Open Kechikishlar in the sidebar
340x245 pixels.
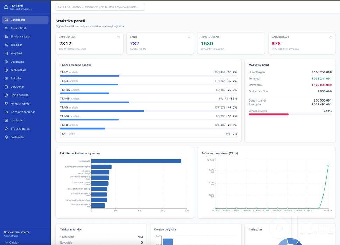pyautogui.click(x=25, y=70)
